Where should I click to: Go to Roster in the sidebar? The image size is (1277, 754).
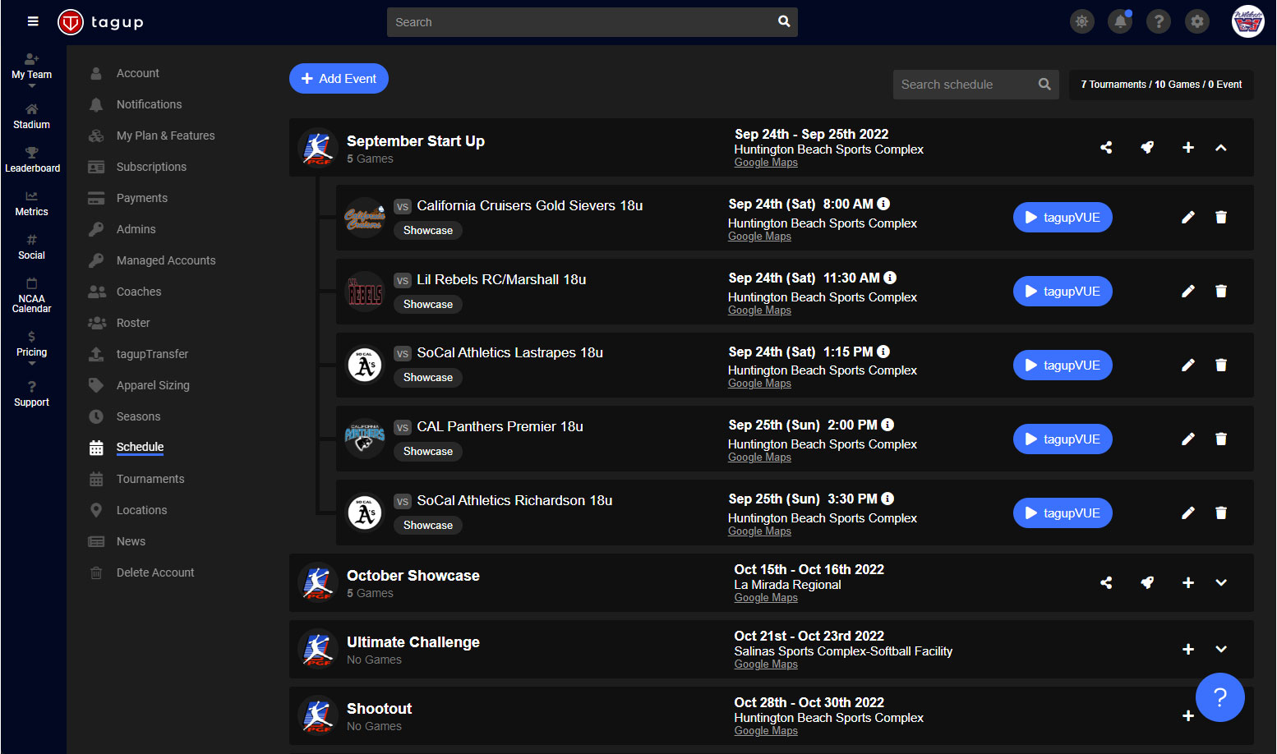(x=133, y=323)
